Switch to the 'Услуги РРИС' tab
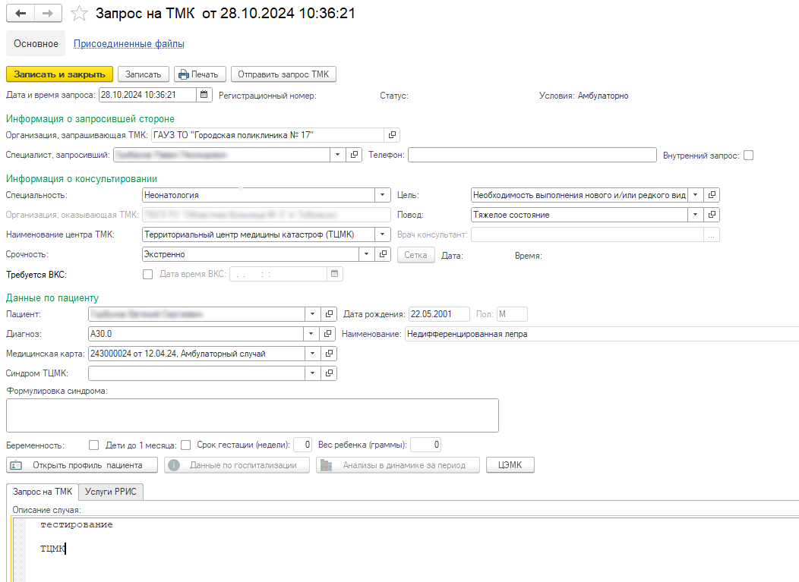 point(111,492)
